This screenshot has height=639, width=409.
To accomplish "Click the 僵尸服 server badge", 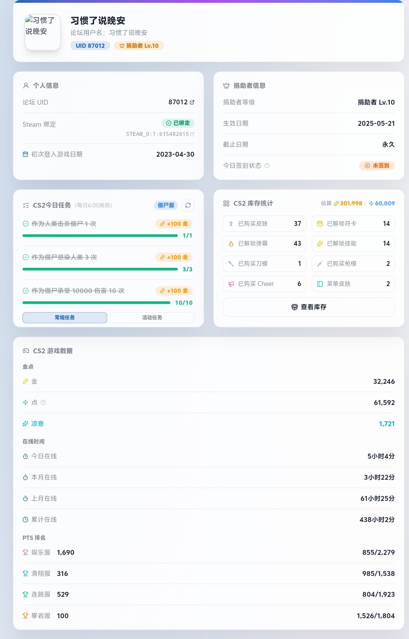I will coord(166,205).
